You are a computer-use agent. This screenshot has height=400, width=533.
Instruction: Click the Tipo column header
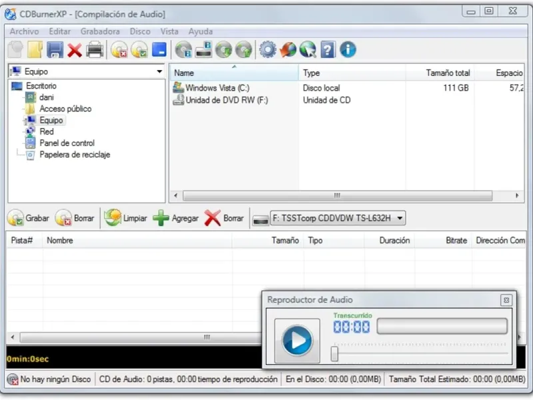click(x=334, y=241)
